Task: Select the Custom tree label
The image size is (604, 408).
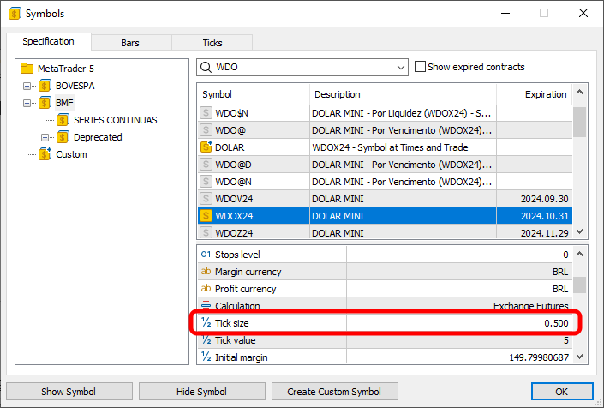Action: [71, 154]
